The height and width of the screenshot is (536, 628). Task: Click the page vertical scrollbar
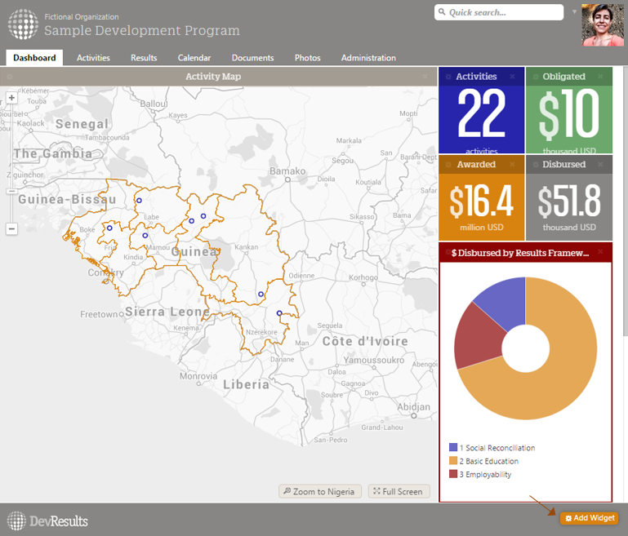click(x=626, y=200)
